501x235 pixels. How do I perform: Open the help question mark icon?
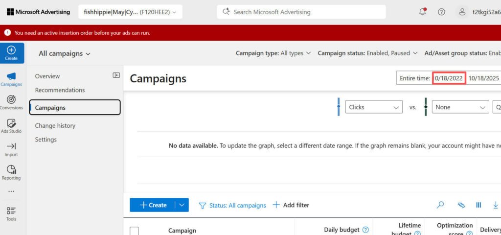pyautogui.click(x=441, y=12)
